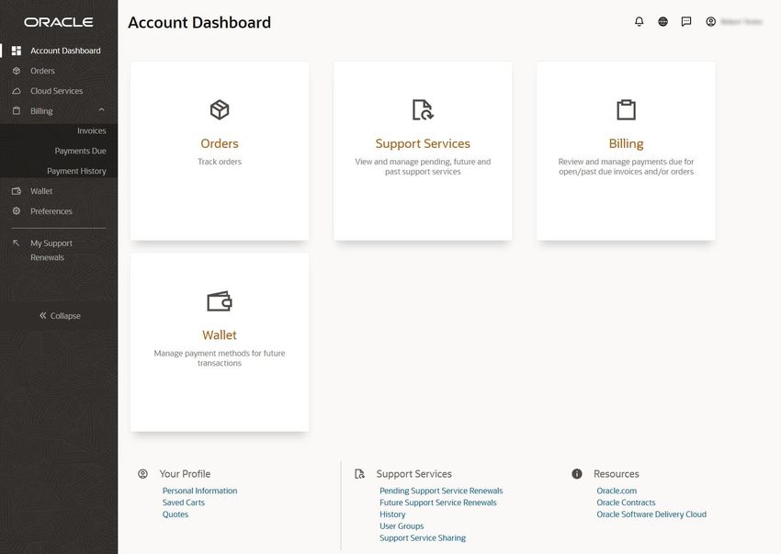Open the Saved Carts link
The width and height of the screenshot is (781, 554).
183,503
